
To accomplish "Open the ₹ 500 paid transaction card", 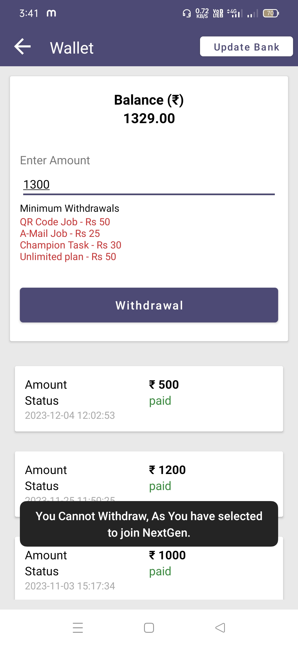I will coord(149,398).
